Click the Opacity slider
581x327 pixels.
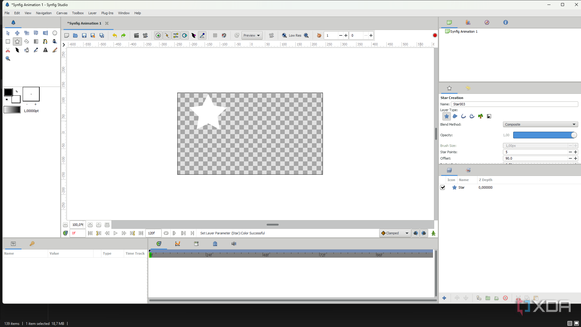coord(545,135)
